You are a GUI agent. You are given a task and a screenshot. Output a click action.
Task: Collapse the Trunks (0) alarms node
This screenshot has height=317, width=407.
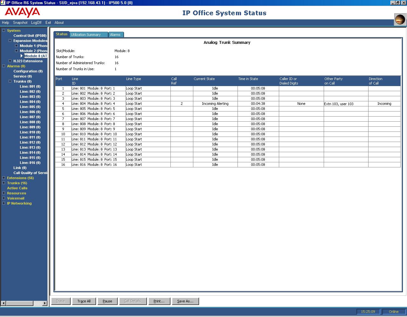tap(10, 81)
